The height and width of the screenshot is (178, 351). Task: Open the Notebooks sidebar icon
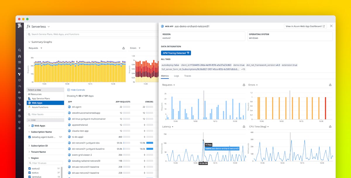(20, 110)
